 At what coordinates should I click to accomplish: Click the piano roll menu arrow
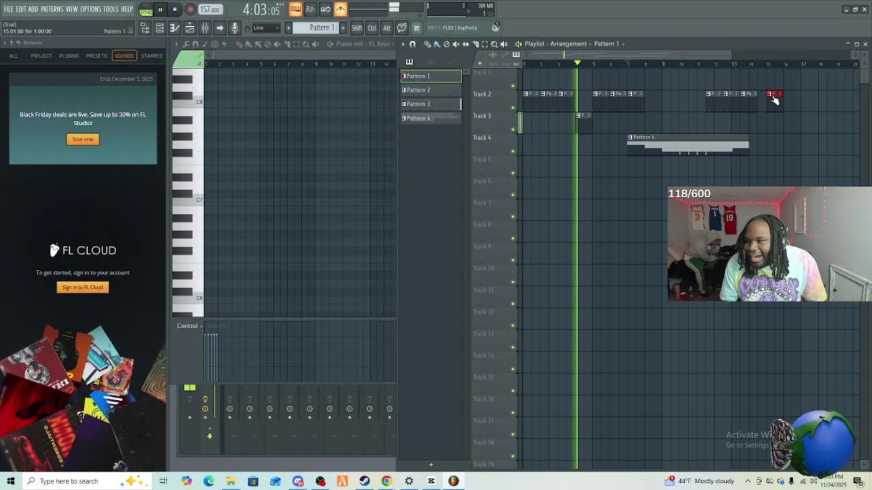tap(176, 44)
